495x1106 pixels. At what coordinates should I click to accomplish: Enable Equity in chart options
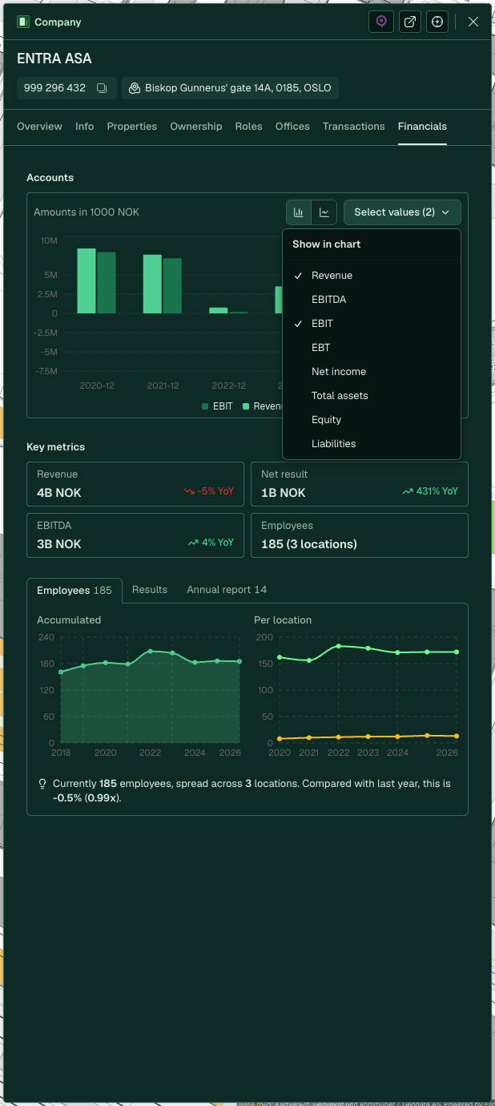[x=372, y=420]
